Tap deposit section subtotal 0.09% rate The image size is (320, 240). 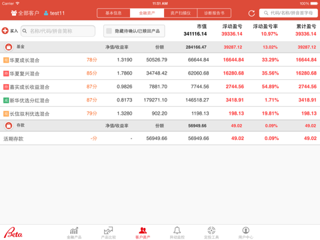[271, 126]
